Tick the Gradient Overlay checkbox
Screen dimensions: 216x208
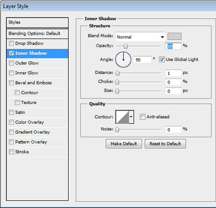click(x=12, y=132)
